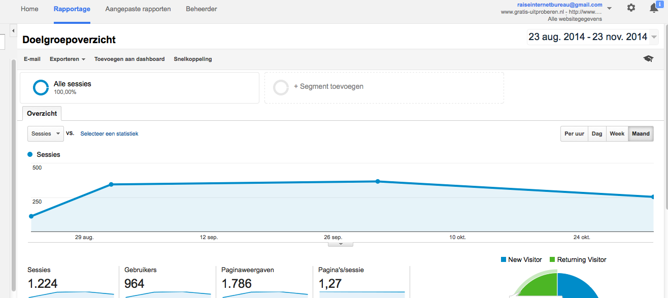Click the Snelkoppeling button
This screenshot has width=668, height=298.
click(193, 59)
